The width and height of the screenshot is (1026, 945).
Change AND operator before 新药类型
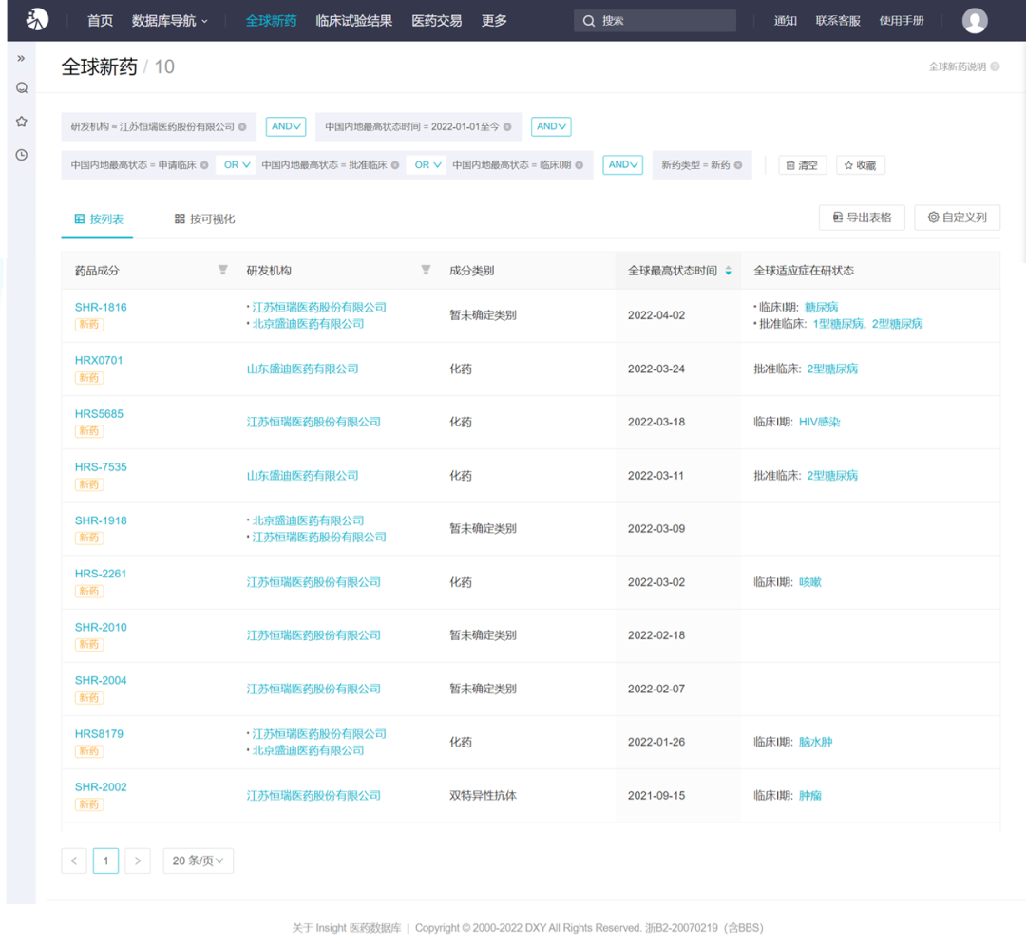(622, 165)
